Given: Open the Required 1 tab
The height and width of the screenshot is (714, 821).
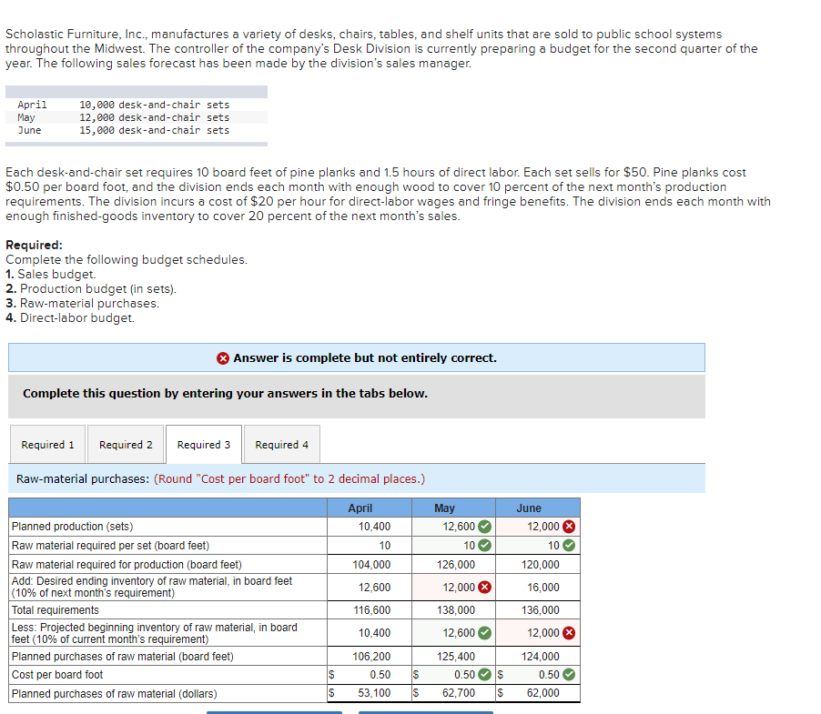Looking at the screenshot, I should (x=47, y=444).
